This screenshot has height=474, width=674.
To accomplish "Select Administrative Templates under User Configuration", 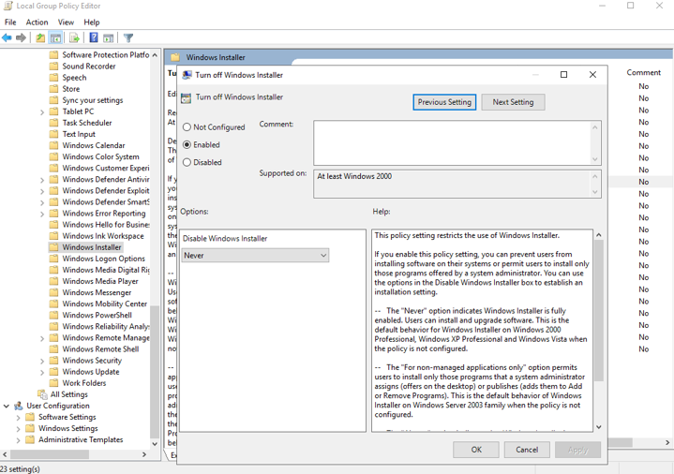I will click(81, 439).
